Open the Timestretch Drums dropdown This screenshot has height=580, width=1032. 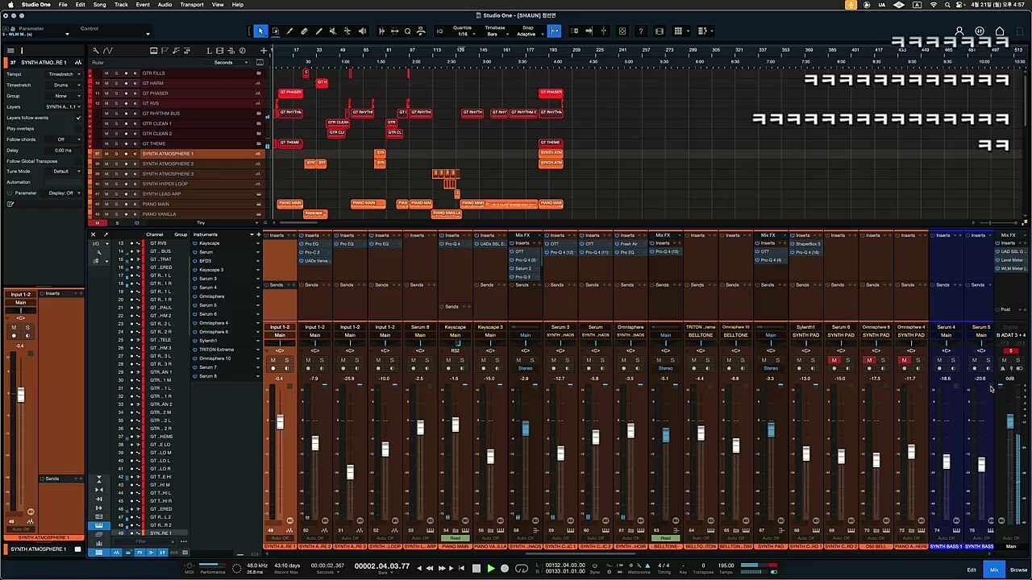click(x=65, y=85)
